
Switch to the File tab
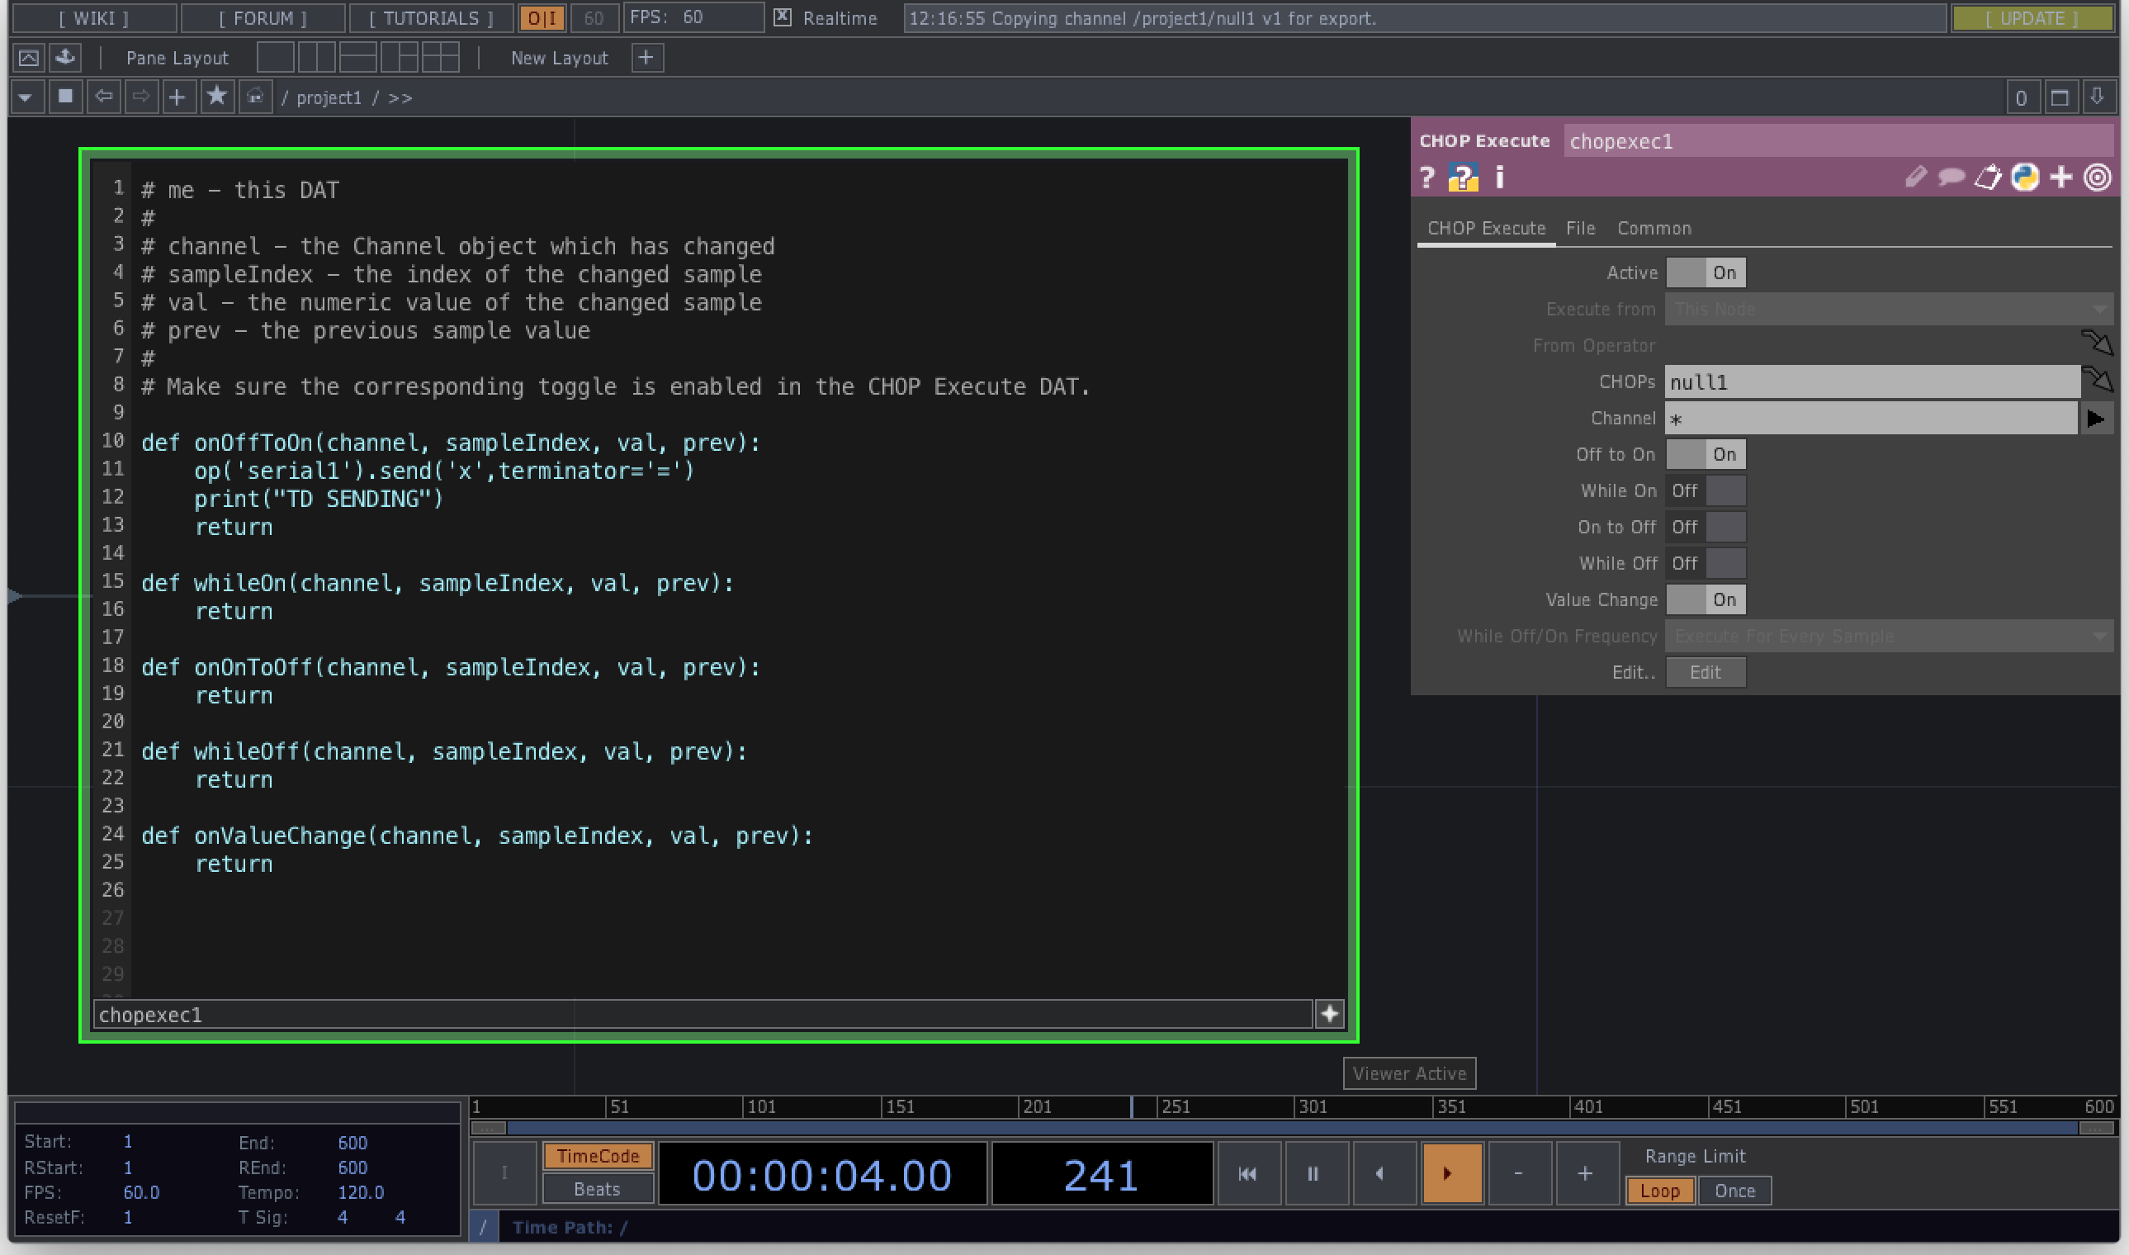pyautogui.click(x=1580, y=229)
